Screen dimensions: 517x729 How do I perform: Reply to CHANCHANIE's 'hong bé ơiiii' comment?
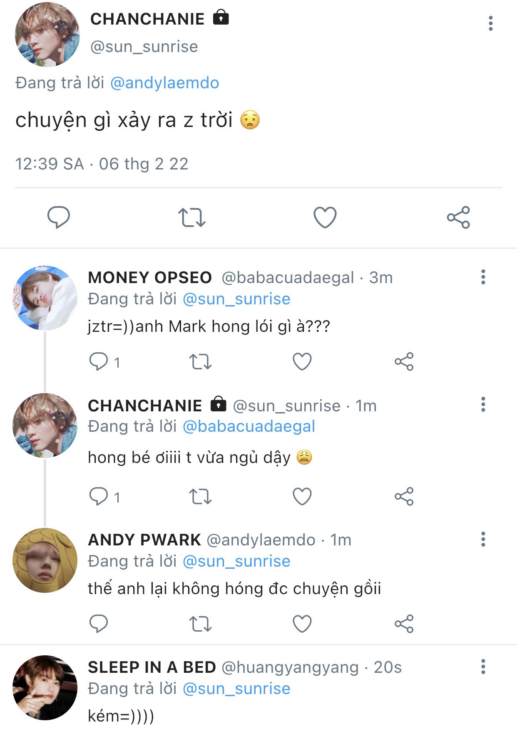[99, 496]
